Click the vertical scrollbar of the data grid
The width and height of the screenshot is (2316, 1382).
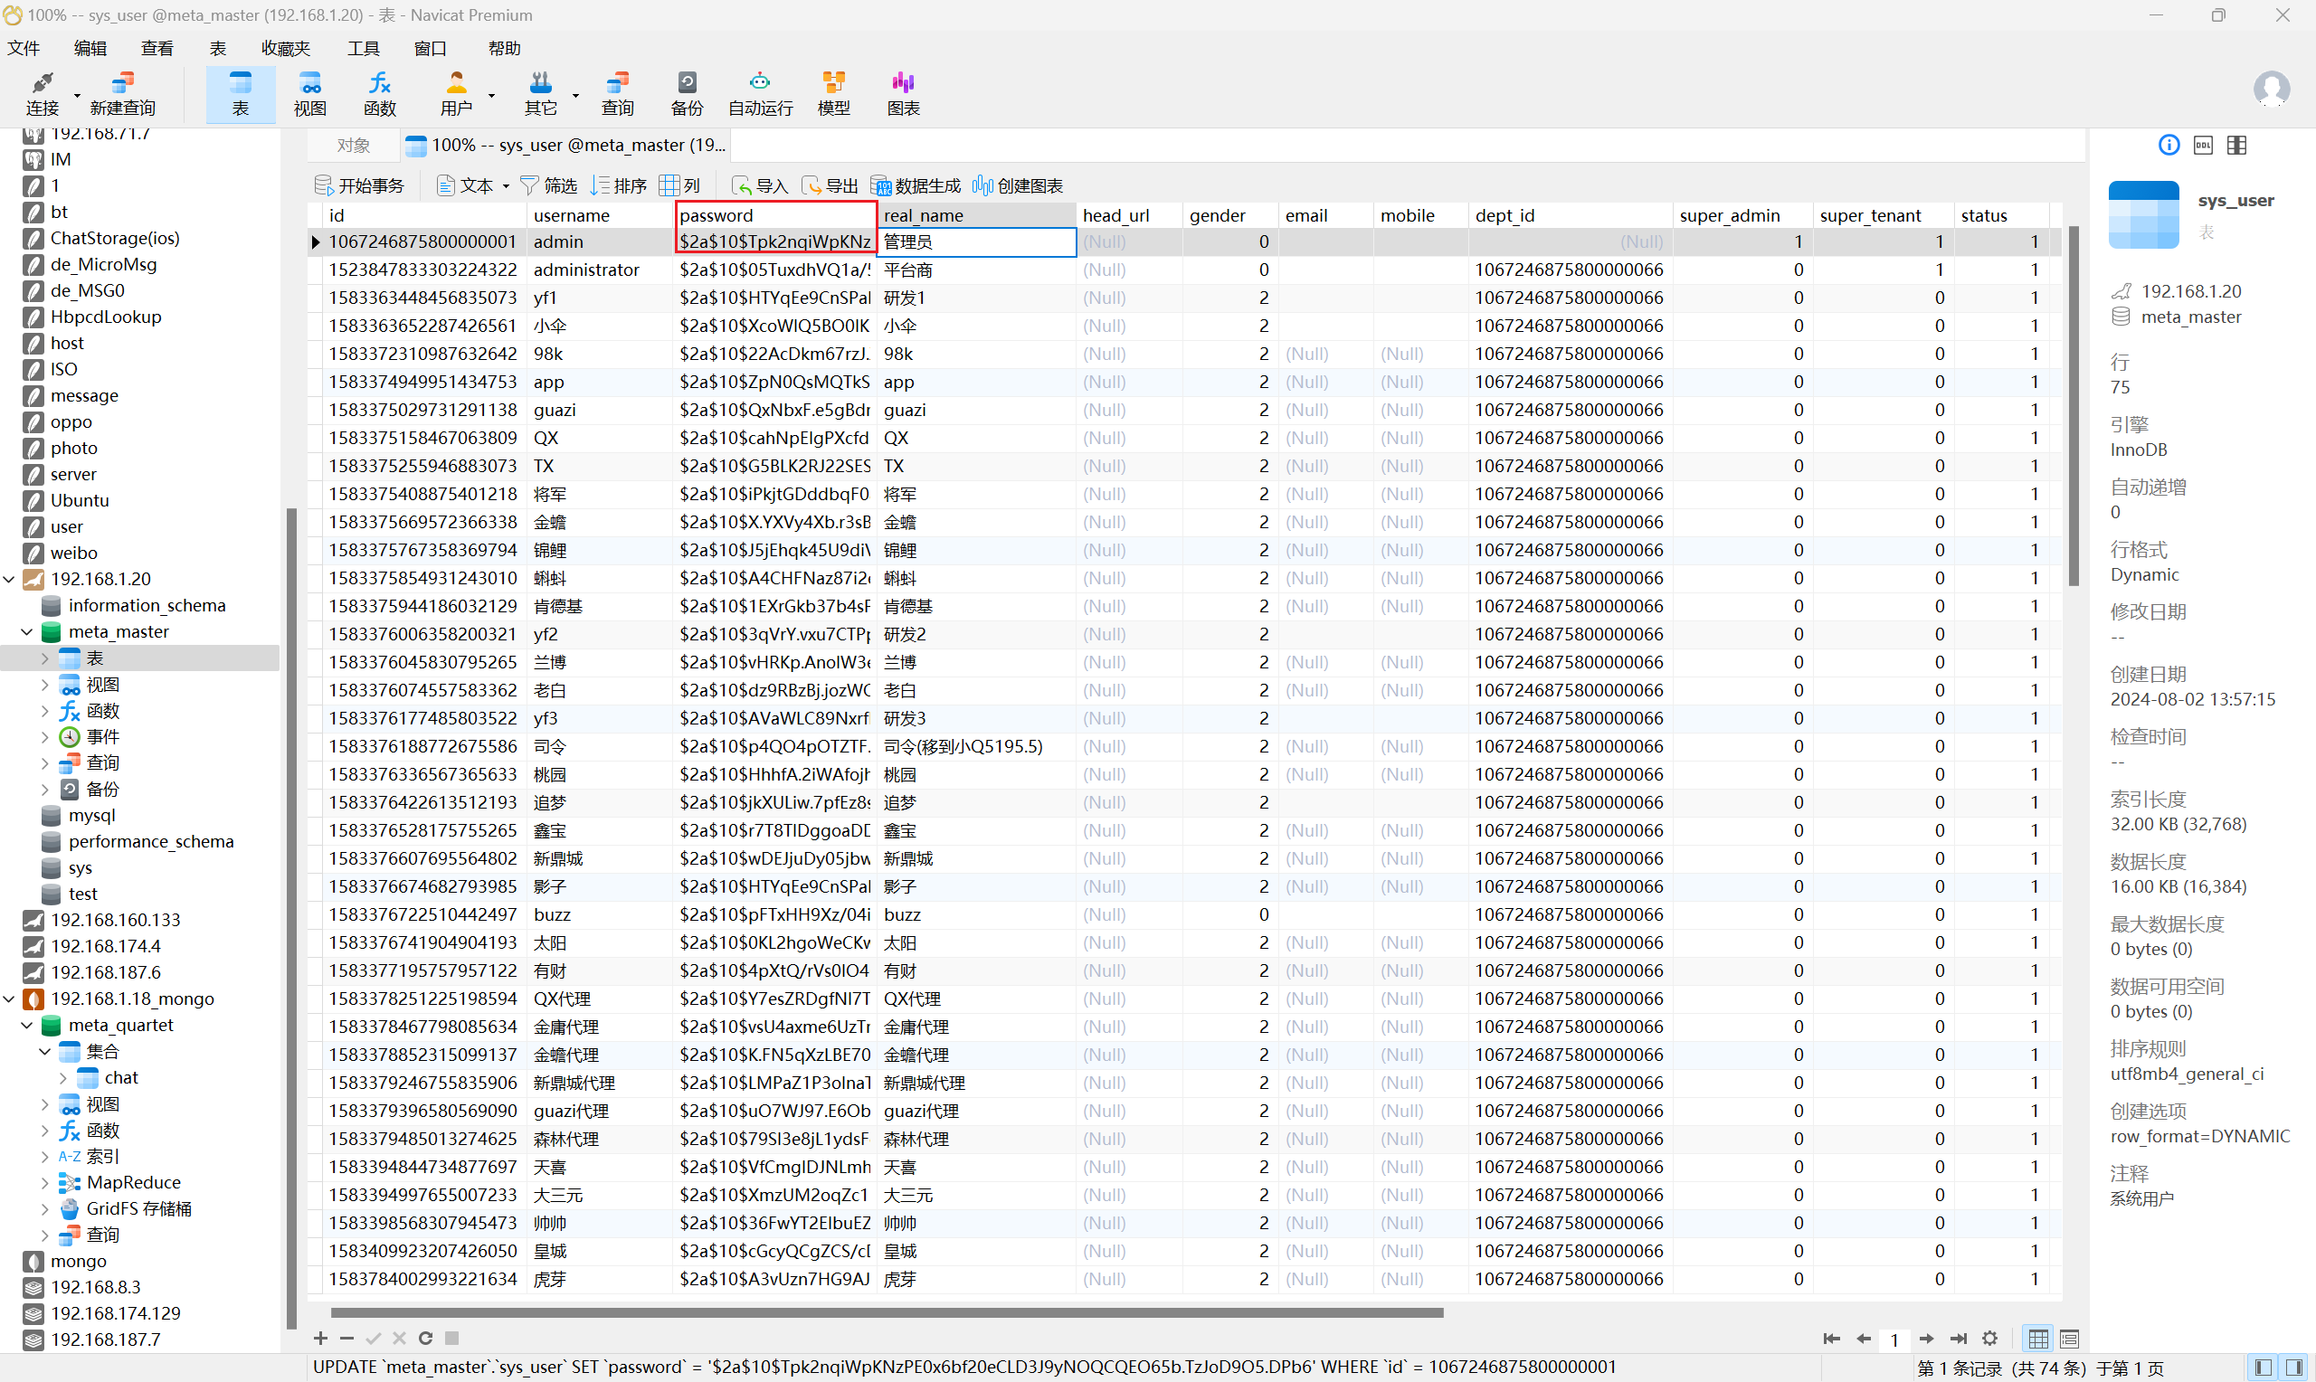tap(2073, 405)
